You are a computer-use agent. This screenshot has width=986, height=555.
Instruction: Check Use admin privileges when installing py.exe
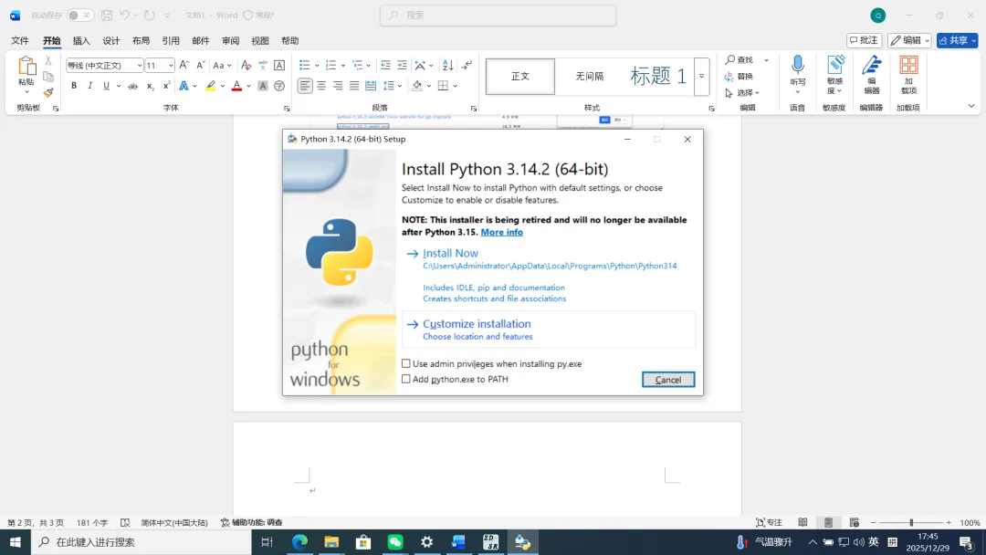tap(405, 363)
